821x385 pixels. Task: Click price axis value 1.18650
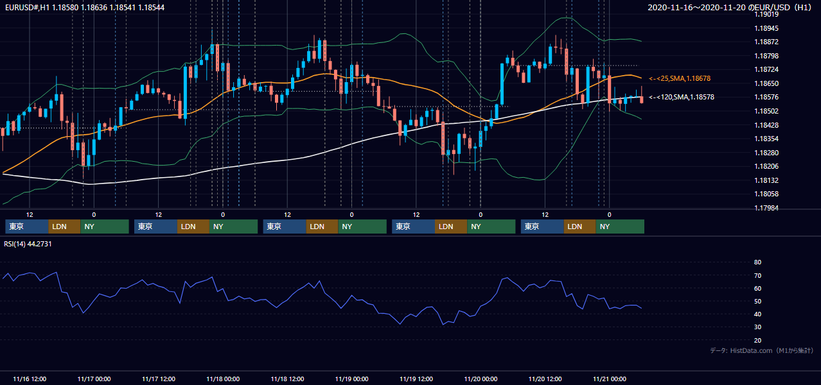(x=766, y=83)
